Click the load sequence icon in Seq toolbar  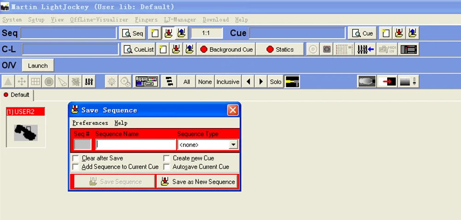181,33
